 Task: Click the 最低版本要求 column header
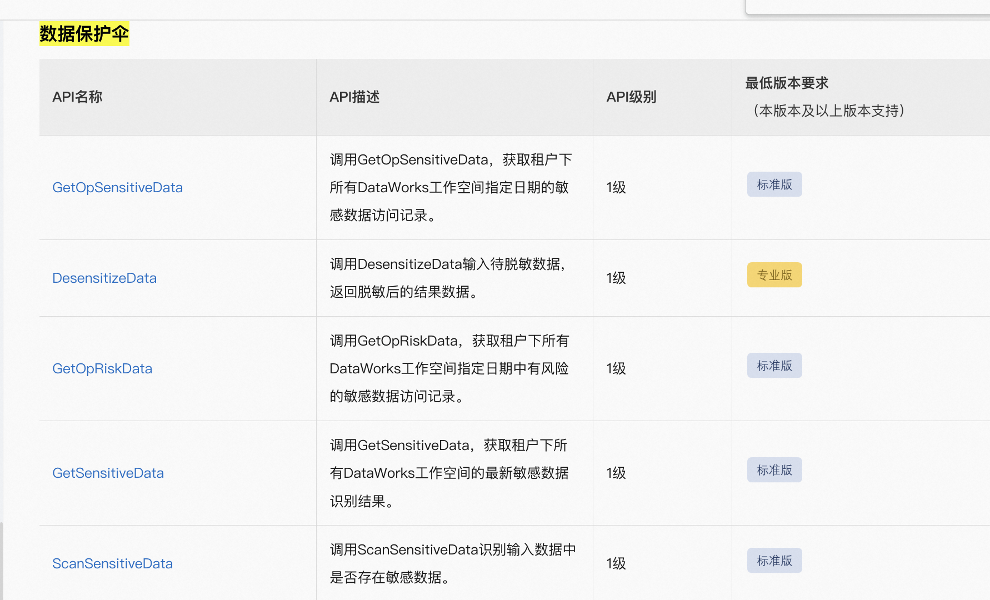point(787,83)
